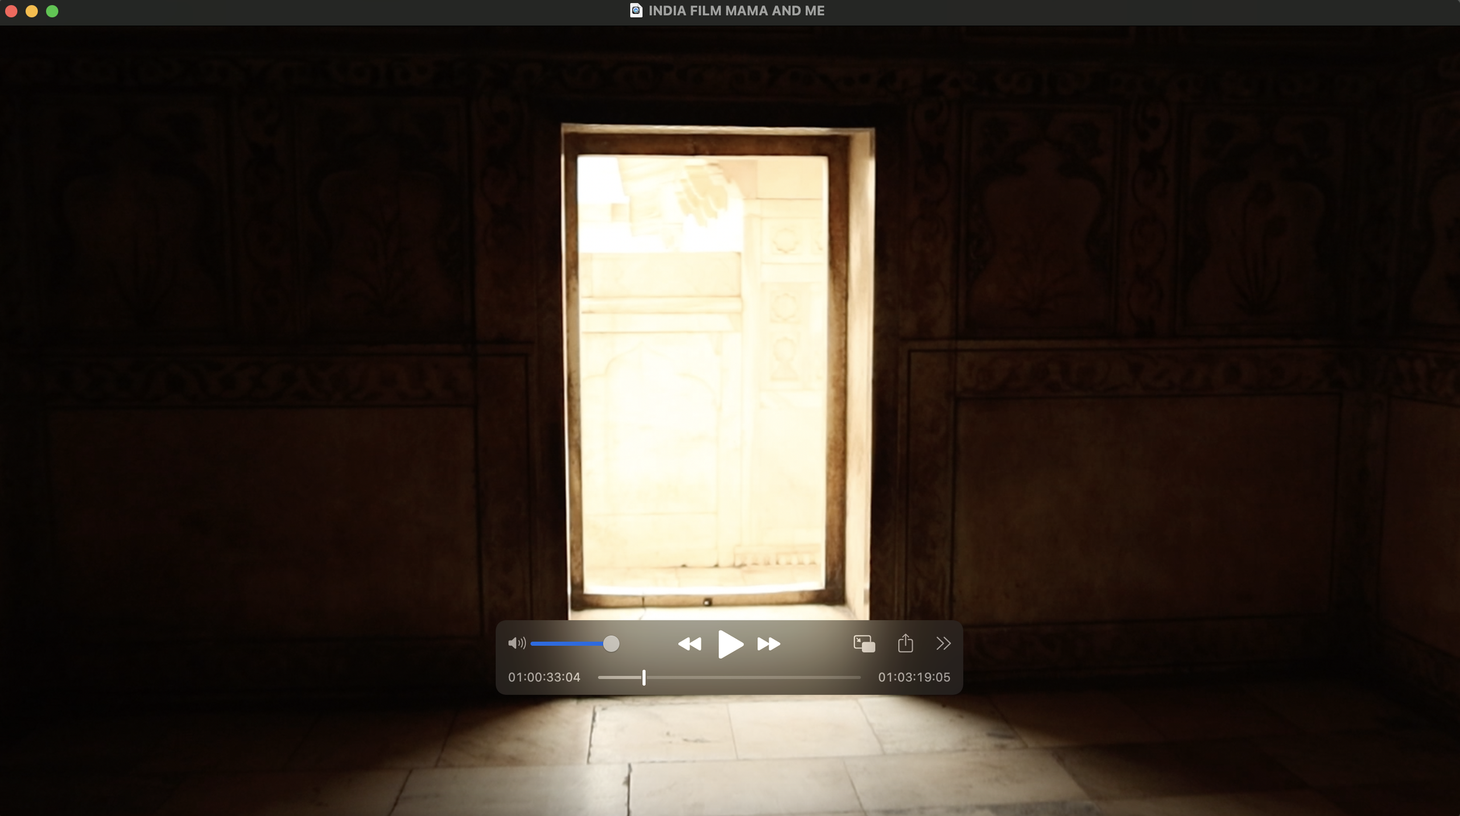Expand more controls with double chevron
This screenshot has height=816, width=1460.
click(943, 643)
